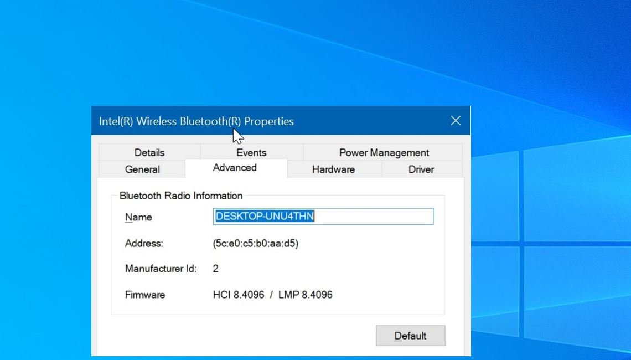Image resolution: width=631 pixels, height=360 pixels.
Task: Click the Manufacturer Id value 2
Action: click(x=216, y=269)
